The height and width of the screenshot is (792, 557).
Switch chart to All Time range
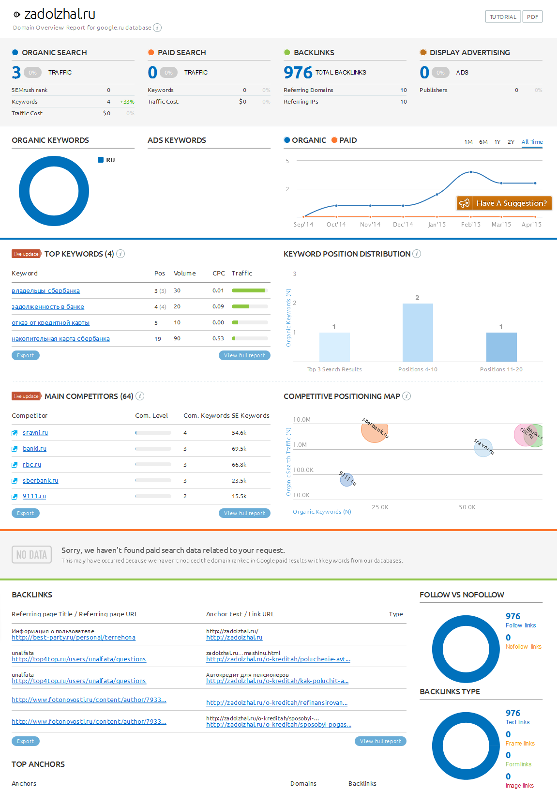click(x=532, y=142)
